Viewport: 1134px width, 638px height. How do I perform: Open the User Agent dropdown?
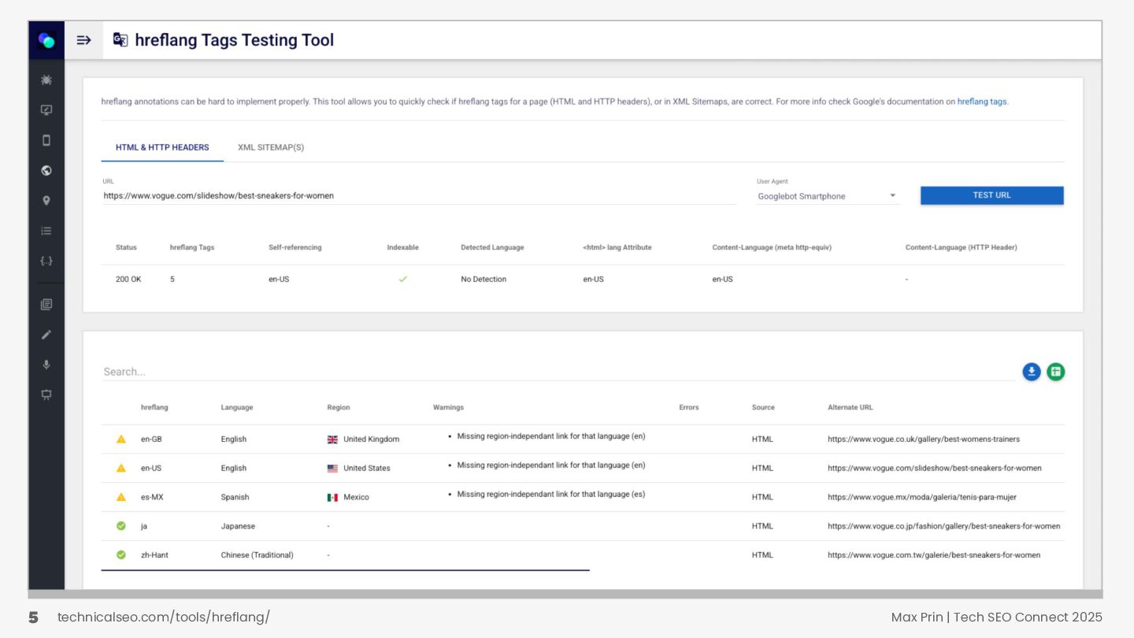tap(827, 196)
